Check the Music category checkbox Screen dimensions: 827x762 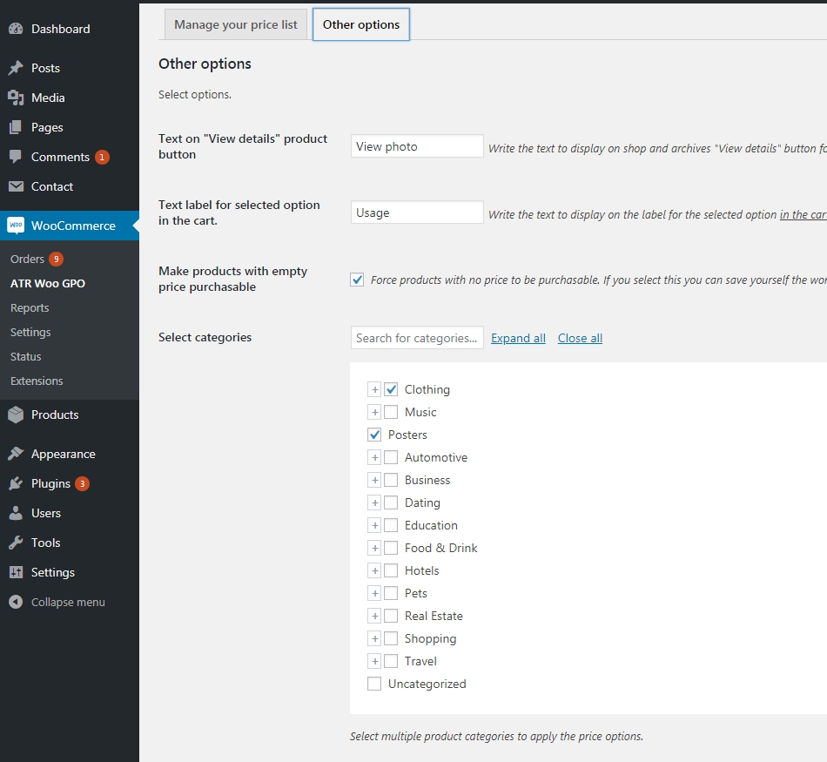(x=391, y=412)
